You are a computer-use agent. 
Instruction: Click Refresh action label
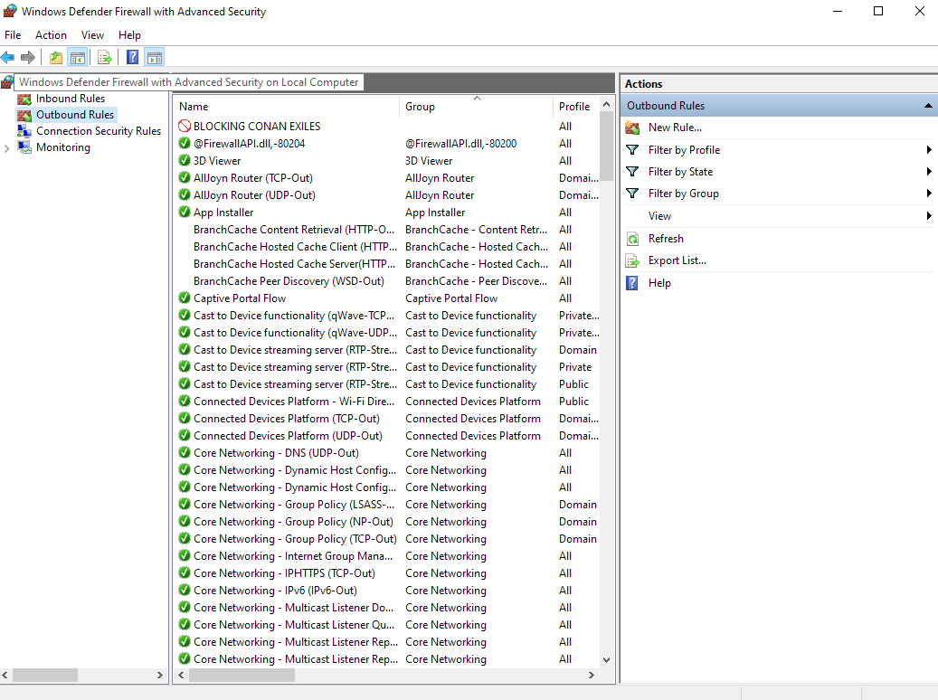pos(666,239)
